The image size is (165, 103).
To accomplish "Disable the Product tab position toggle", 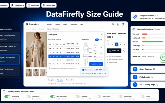I will 7,97.
